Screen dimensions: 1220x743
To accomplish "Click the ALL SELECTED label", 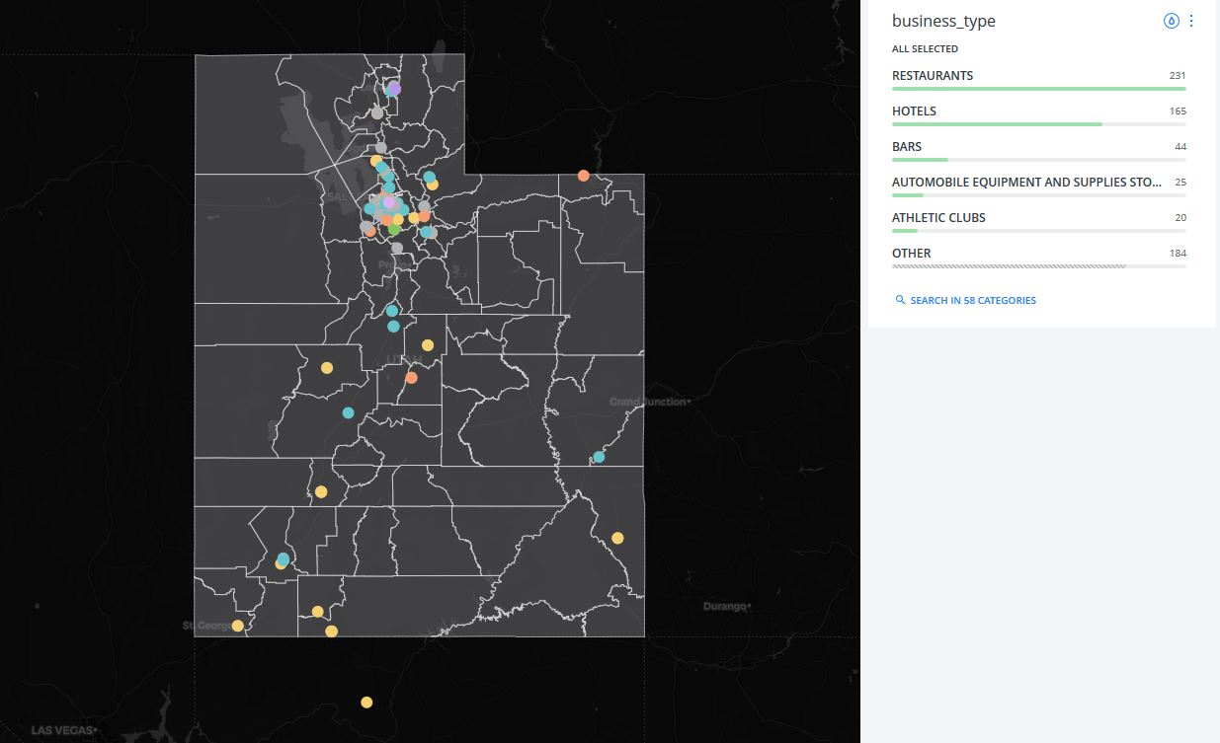I will [x=925, y=48].
